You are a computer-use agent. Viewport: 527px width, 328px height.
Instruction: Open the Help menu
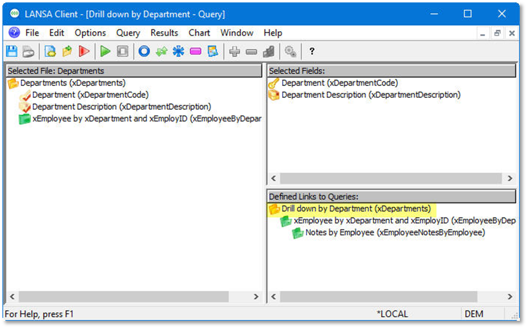click(x=272, y=33)
